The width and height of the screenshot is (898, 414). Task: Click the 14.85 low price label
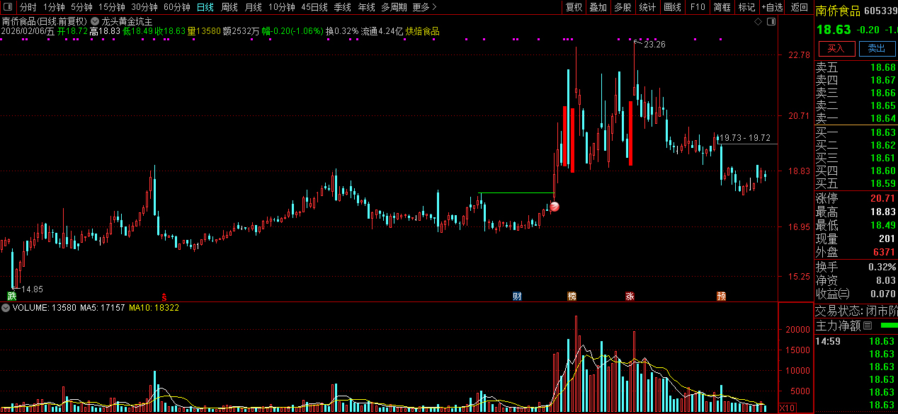tap(32, 289)
